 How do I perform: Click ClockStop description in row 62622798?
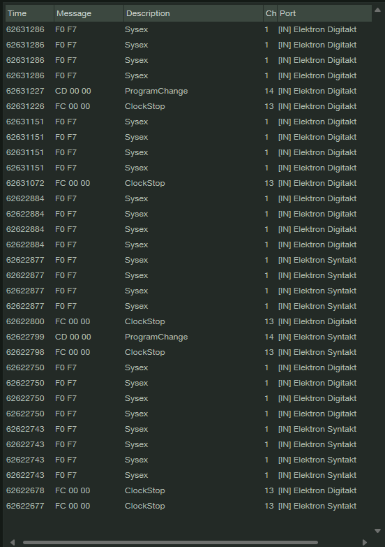(144, 352)
